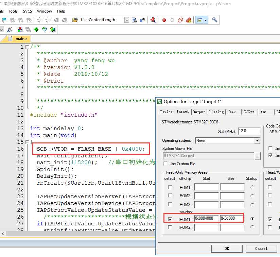The width and height of the screenshot is (280, 257).
Task: Tick the ROM1 default checkbox
Action: (170, 187)
